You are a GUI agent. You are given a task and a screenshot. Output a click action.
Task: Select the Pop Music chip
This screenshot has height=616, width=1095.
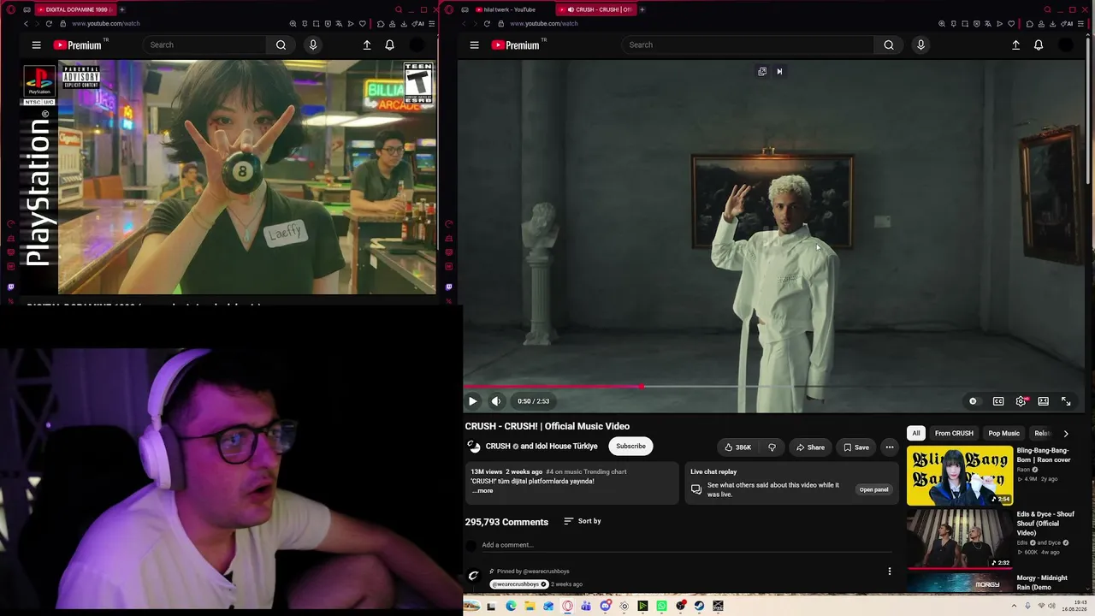tap(1003, 433)
